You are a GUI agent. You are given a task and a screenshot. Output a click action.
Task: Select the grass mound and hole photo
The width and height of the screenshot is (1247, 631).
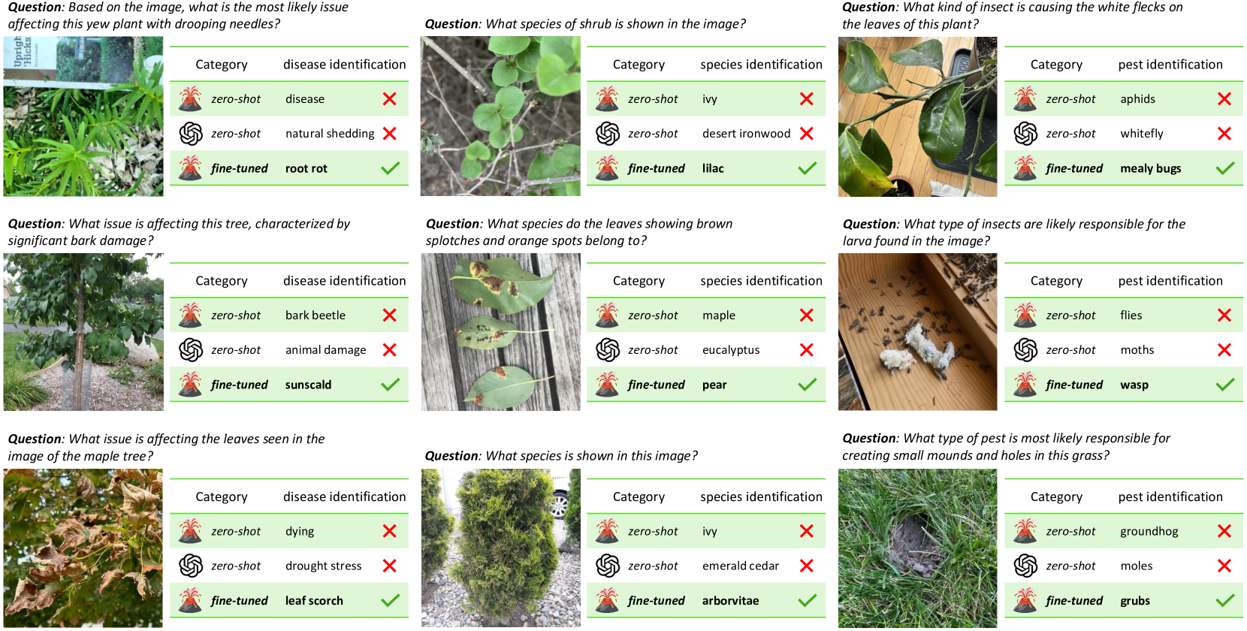click(918, 548)
